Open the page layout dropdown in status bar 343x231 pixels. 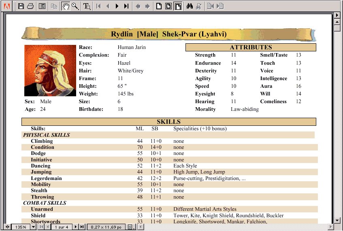tap(131, 227)
